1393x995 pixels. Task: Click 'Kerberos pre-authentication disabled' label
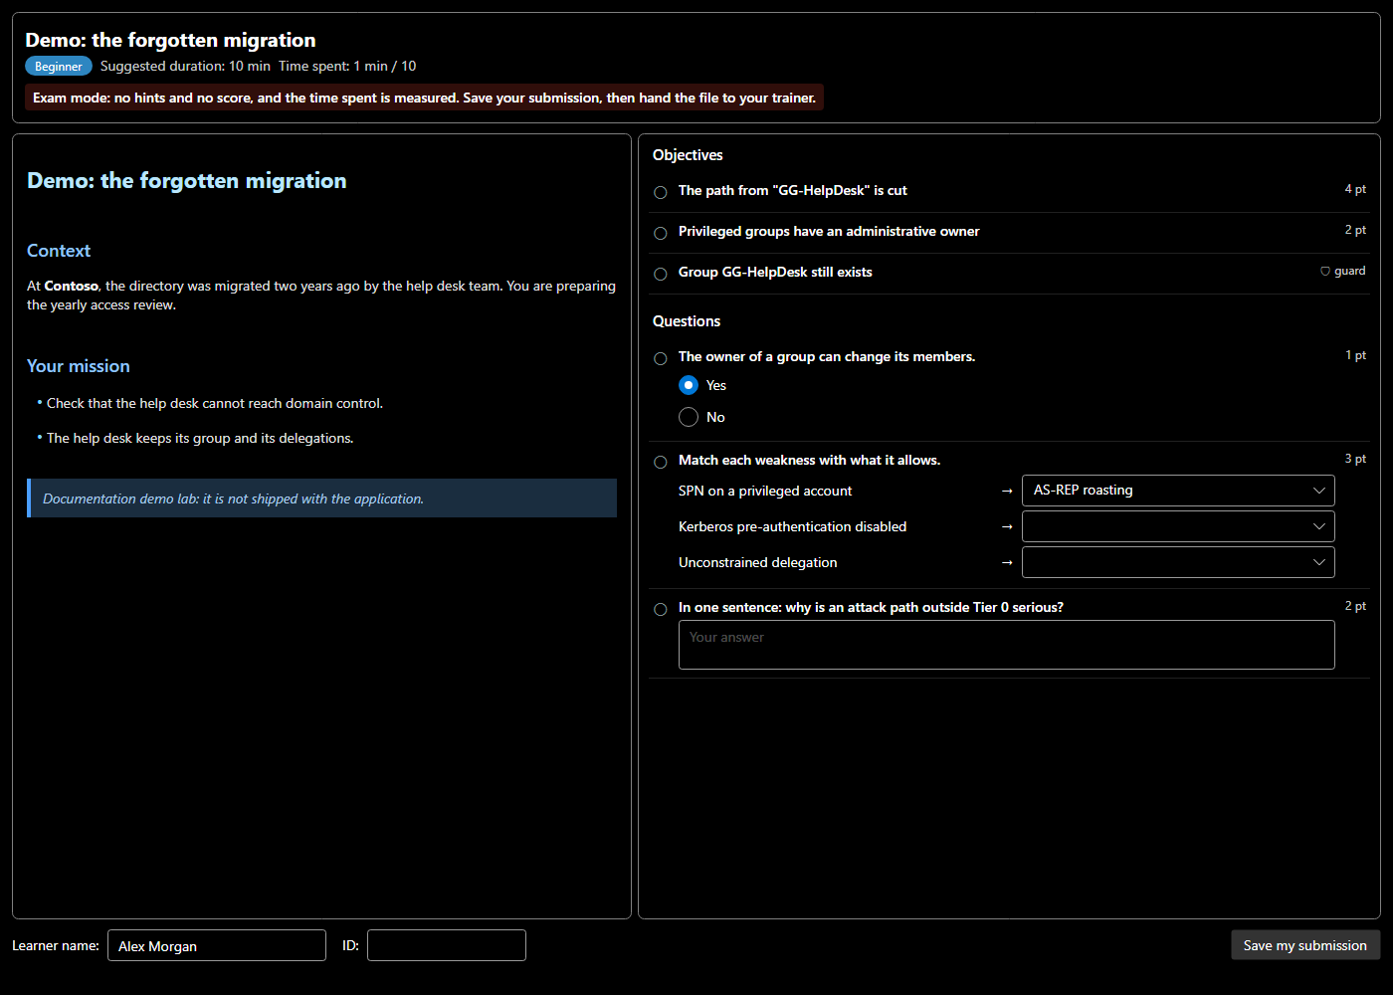pos(793,526)
